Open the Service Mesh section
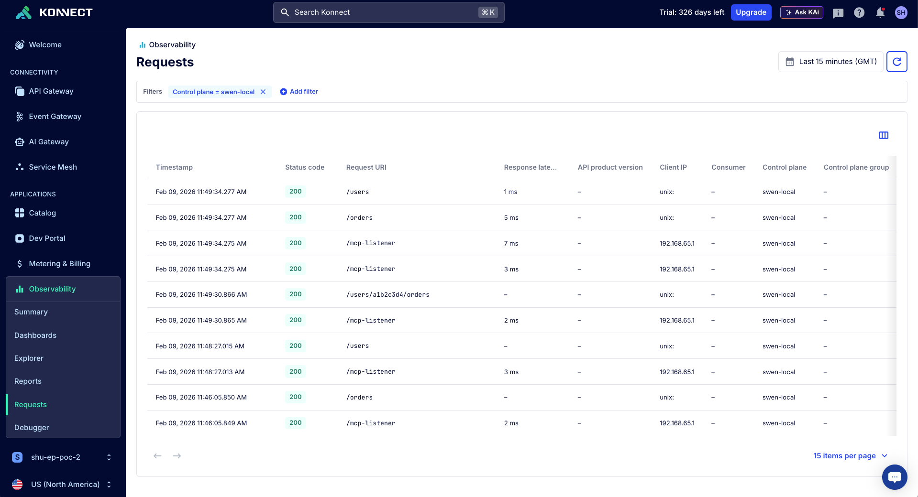918x497 pixels. point(53,167)
